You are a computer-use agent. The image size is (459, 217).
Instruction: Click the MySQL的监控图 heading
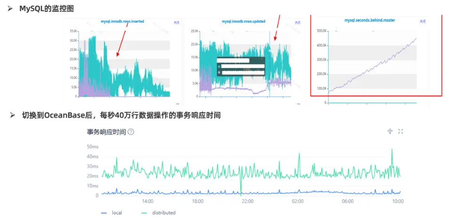[47, 9]
